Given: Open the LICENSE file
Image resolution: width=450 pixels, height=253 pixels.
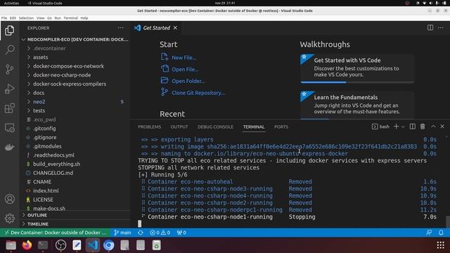Looking at the screenshot, I should pyautogui.click(x=75, y=200).
